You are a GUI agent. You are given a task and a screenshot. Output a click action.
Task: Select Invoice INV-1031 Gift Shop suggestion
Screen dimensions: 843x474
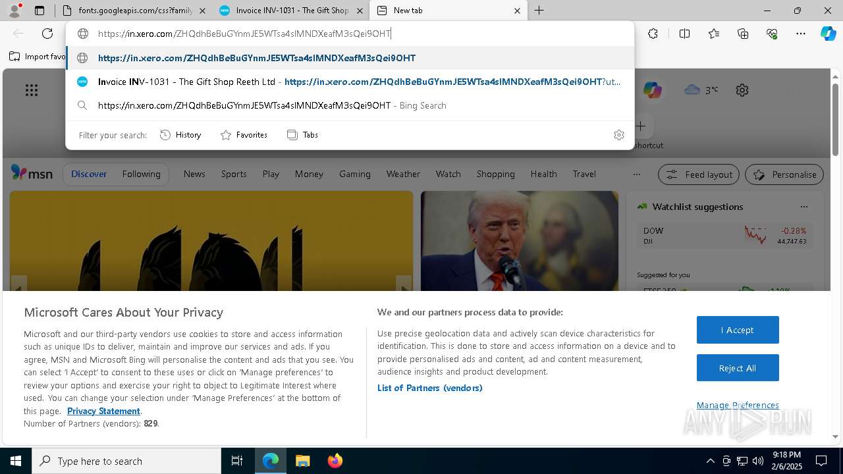point(350,82)
